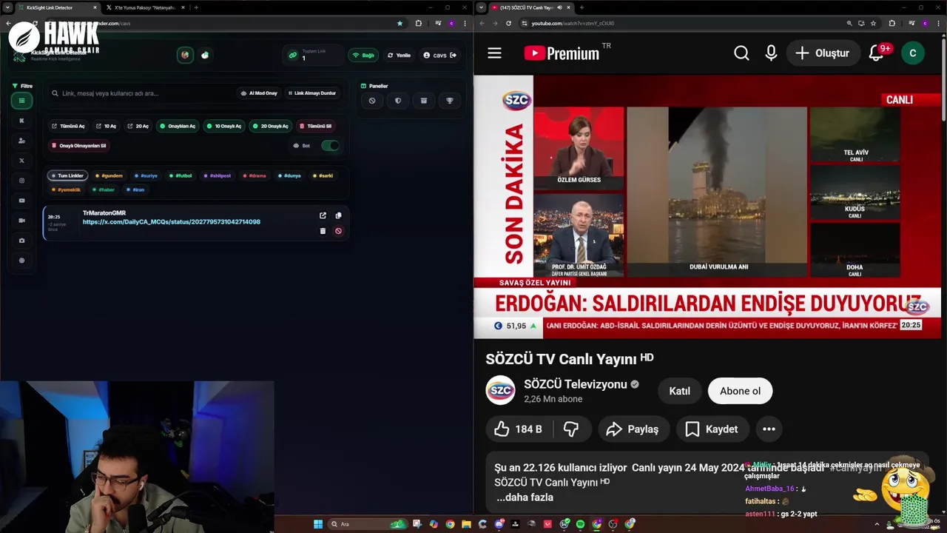This screenshot has width=947, height=533.
Task: Open SÖZCÜ Televizyonu channel avatar
Action: click(x=500, y=390)
